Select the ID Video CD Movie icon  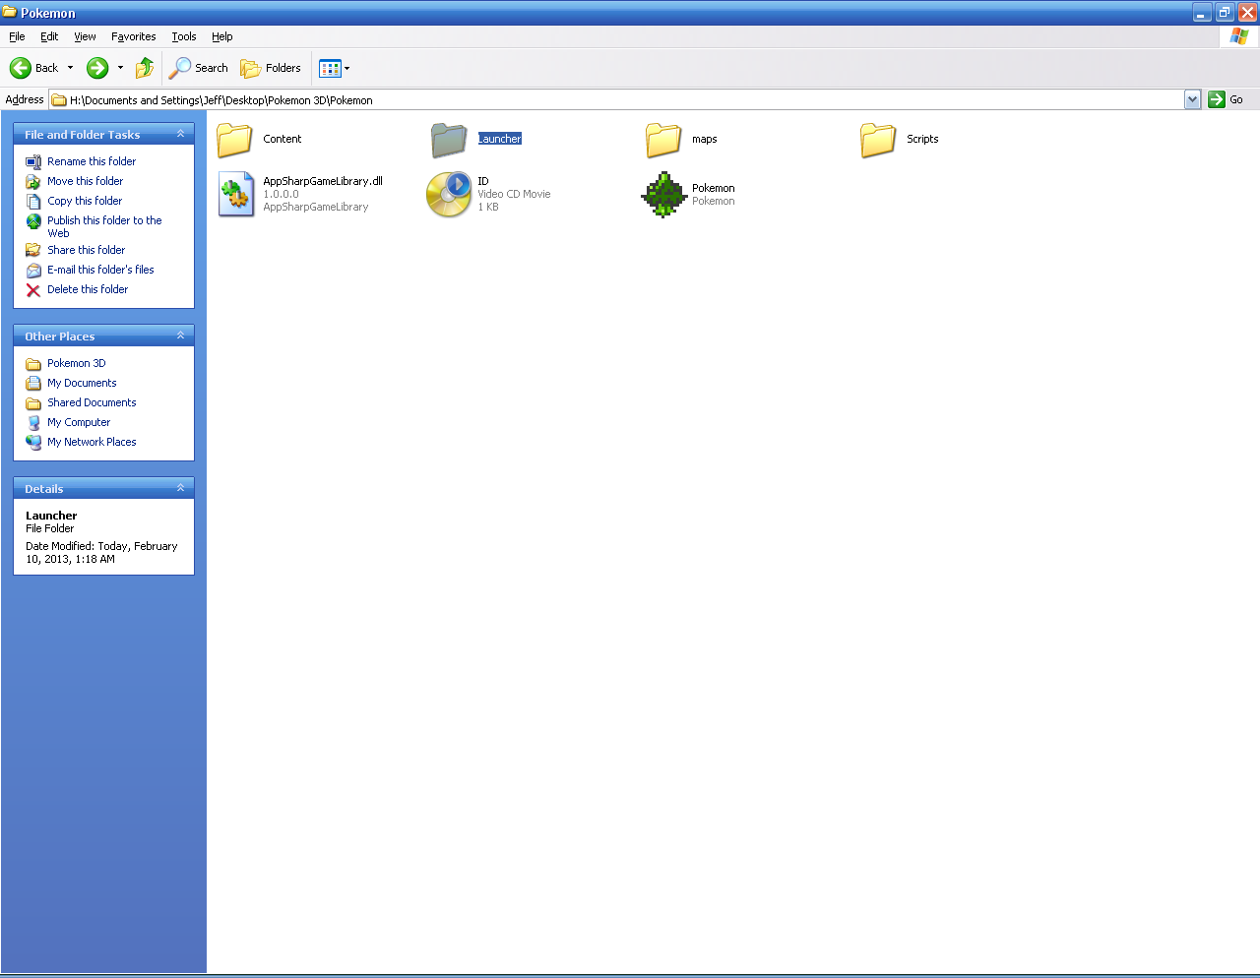(449, 194)
